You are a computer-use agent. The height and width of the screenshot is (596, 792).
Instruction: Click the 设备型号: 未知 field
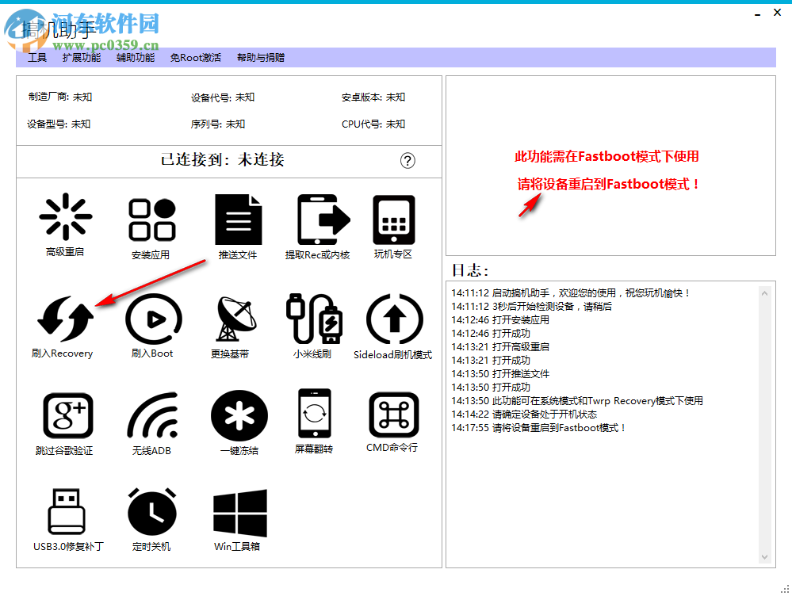coord(59,124)
